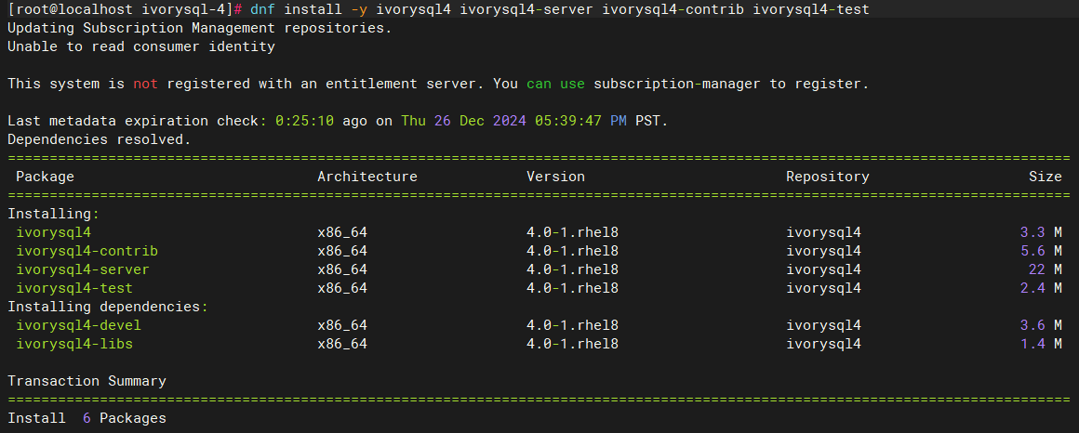Click the Repository column header
1079x433 pixels.
pos(827,177)
